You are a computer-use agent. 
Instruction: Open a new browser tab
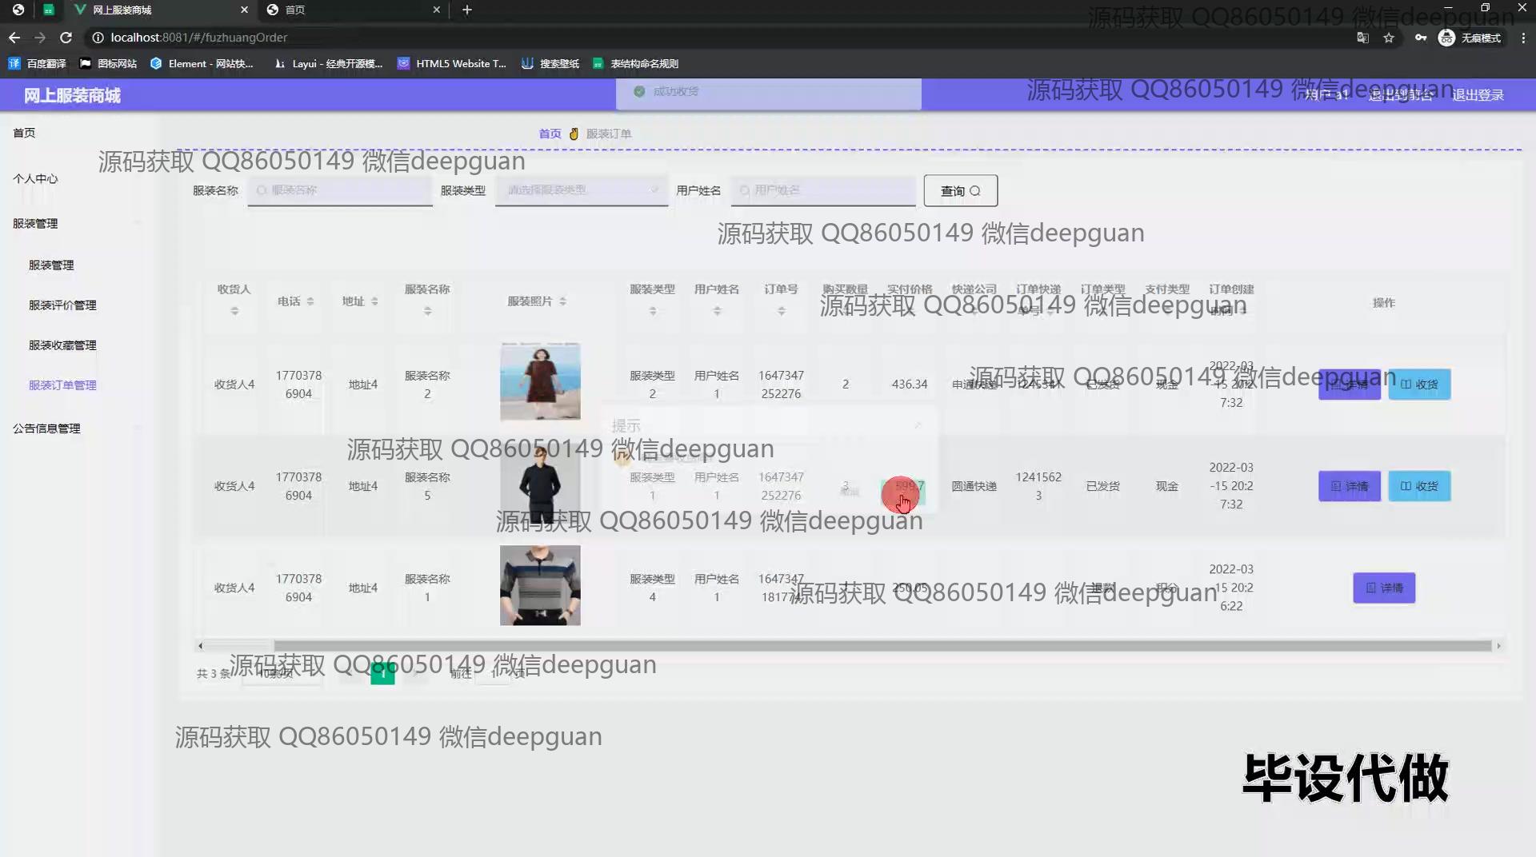pos(467,10)
